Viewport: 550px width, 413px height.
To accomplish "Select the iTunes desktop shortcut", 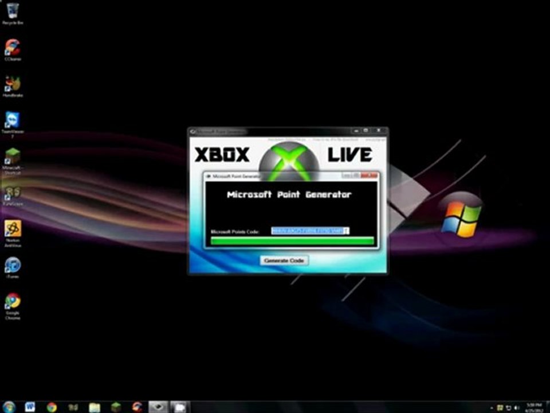I will [x=13, y=268].
